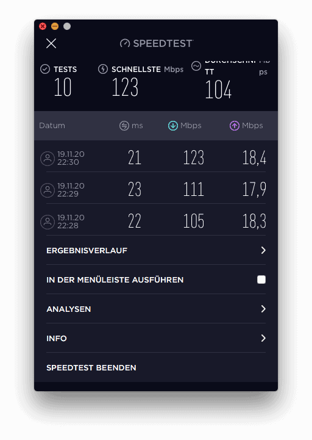The height and width of the screenshot is (440, 312).
Task: Enable the 'In der Menüleiste ausführen' checkbox
Action: [261, 280]
